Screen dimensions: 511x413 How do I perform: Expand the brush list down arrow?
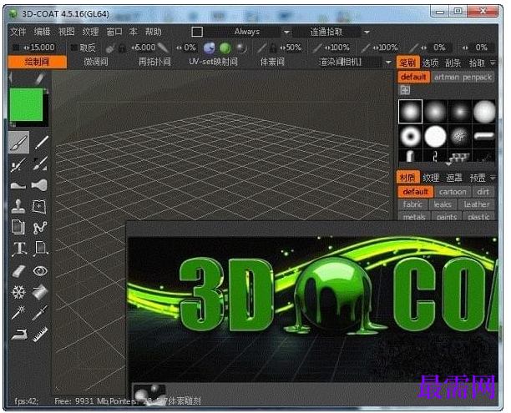click(x=448, y=164)
